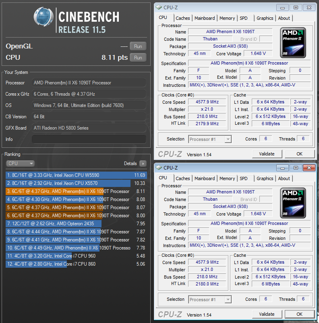Maximize the upper CPU-Z window
The image size is (319, 323).
pos(296,8)
